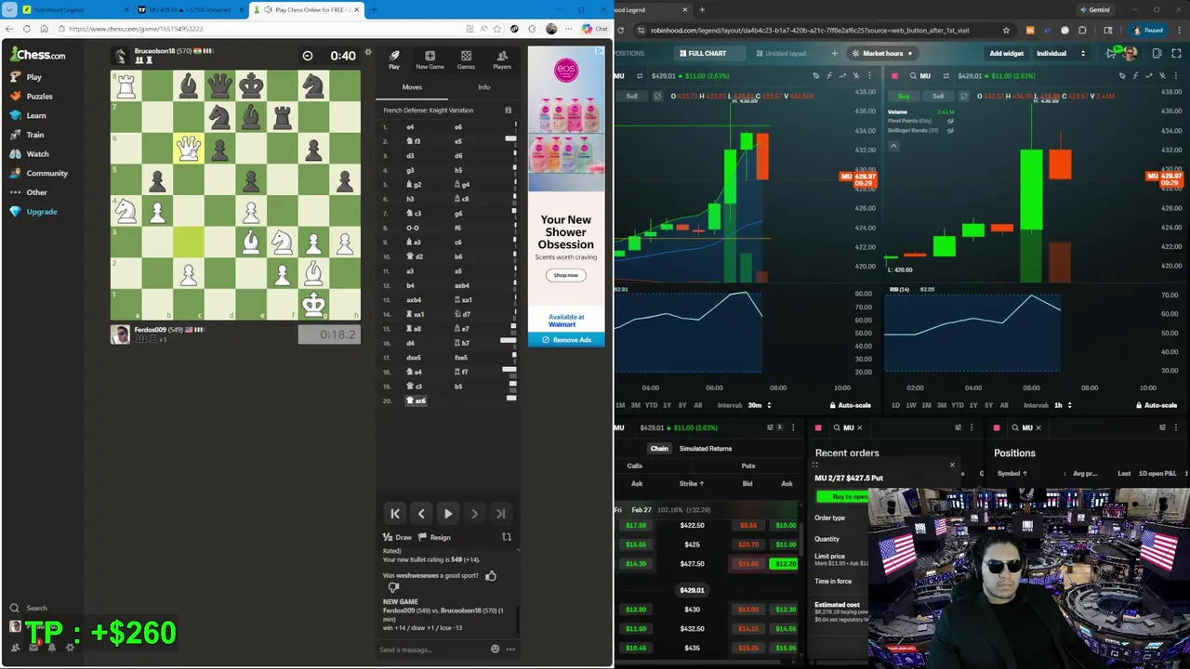Open the Games board icon
1190x669 pixels.
(x=466, y=60)
